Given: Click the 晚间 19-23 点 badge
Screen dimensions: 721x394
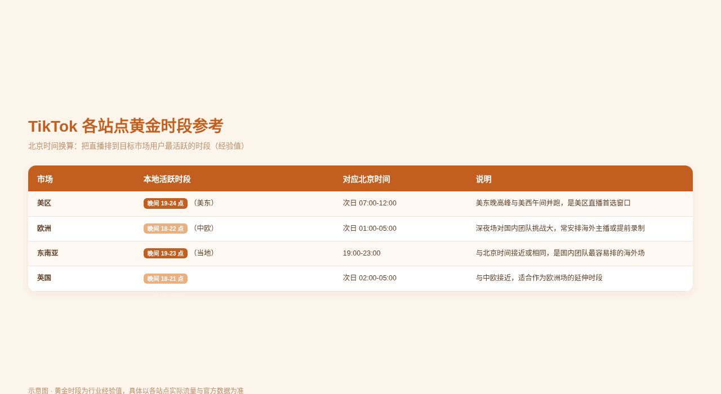Looking at the screenshot, I should (x=166, y=253).
